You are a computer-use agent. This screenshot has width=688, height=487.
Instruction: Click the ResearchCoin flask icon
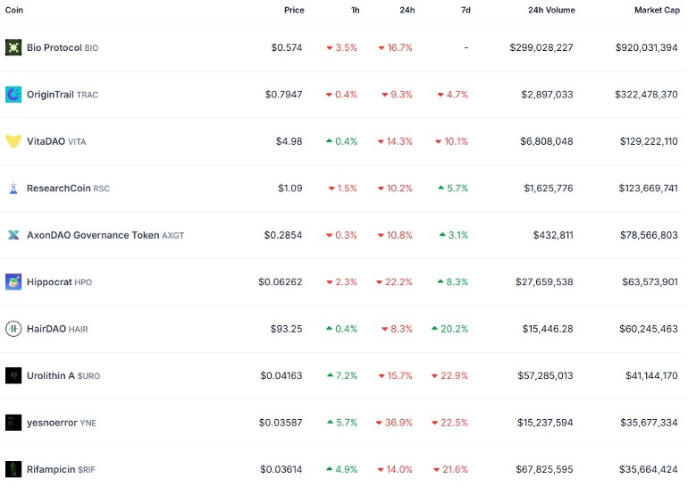coord(13,189)
